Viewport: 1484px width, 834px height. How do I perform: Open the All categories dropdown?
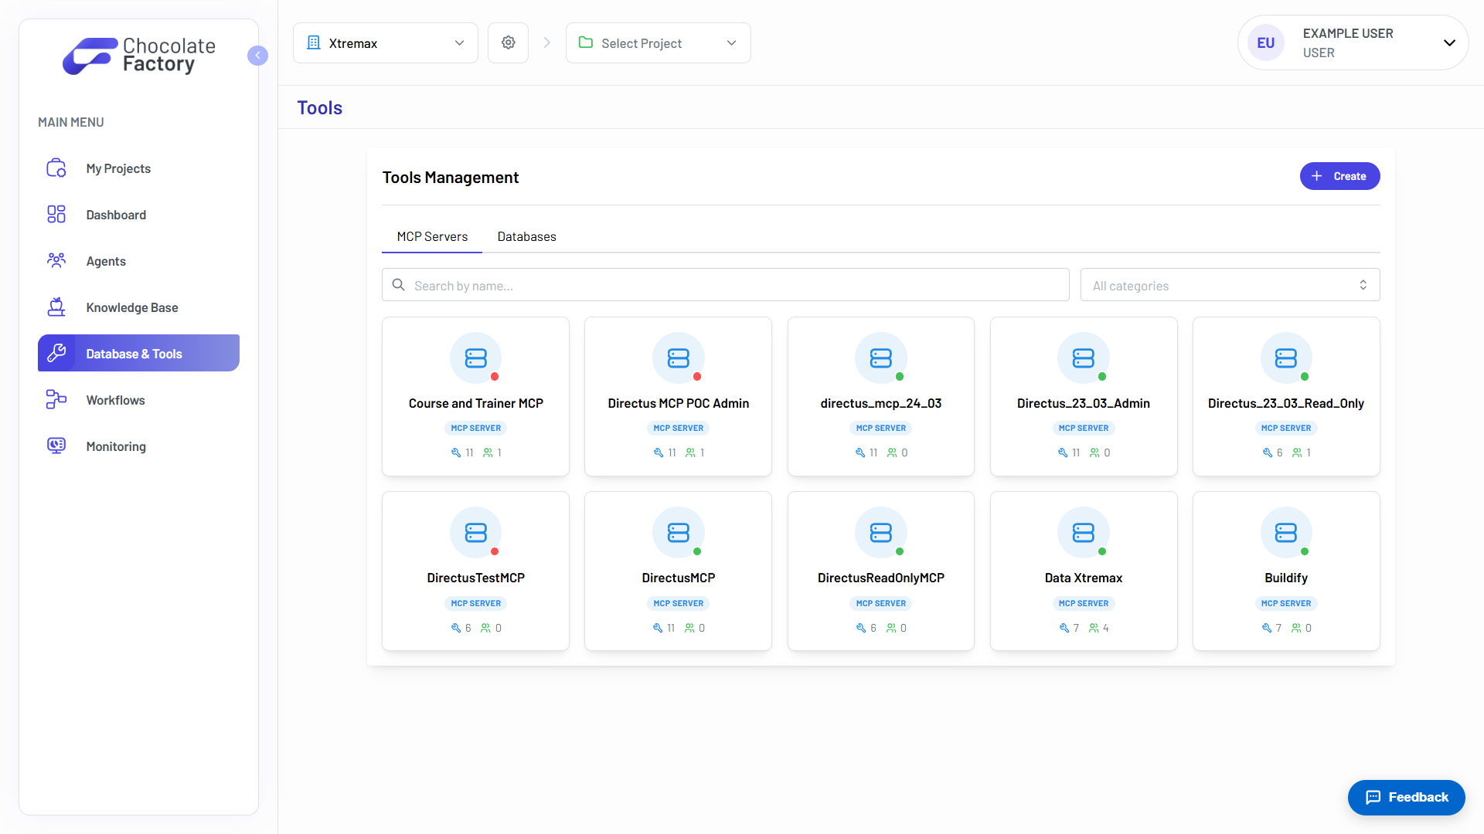point(1230,285)
